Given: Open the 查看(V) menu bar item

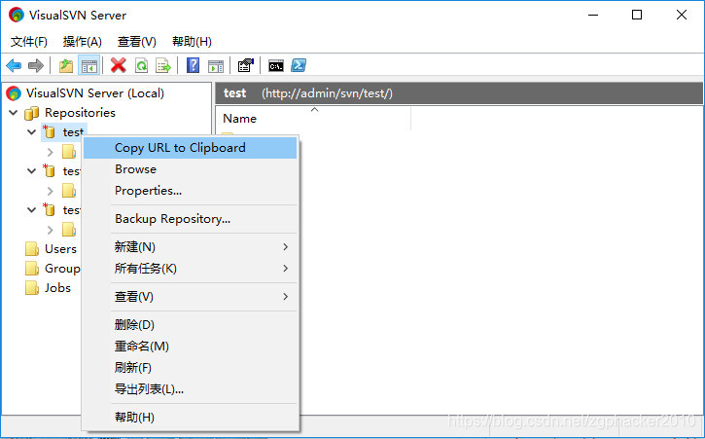Looking at the screenshot, I should 137,42.
